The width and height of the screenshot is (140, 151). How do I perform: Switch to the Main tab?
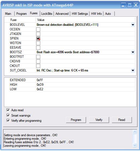[x=8, y=14]
